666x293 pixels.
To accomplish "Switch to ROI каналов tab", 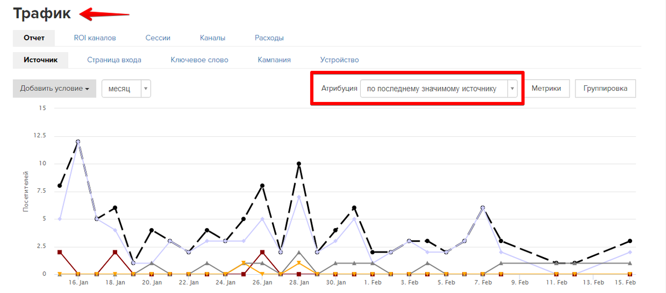I will 95,38.
